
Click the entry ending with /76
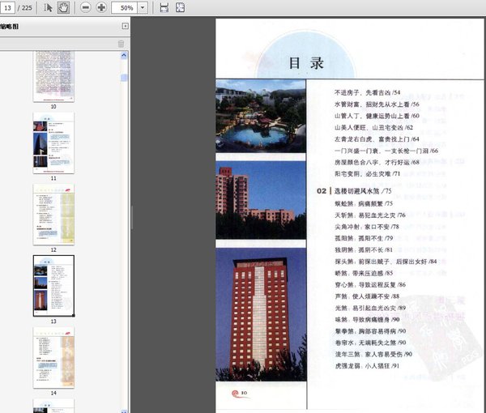[370, 215]
